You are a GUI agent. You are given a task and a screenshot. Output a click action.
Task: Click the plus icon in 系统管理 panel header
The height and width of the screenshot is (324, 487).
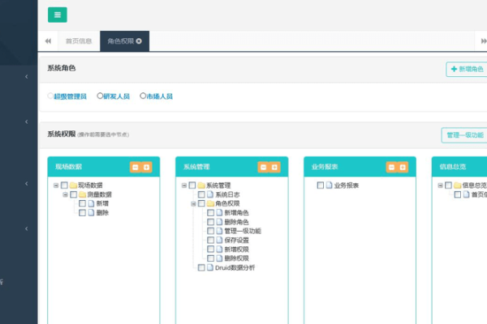(x=275, y=167)
